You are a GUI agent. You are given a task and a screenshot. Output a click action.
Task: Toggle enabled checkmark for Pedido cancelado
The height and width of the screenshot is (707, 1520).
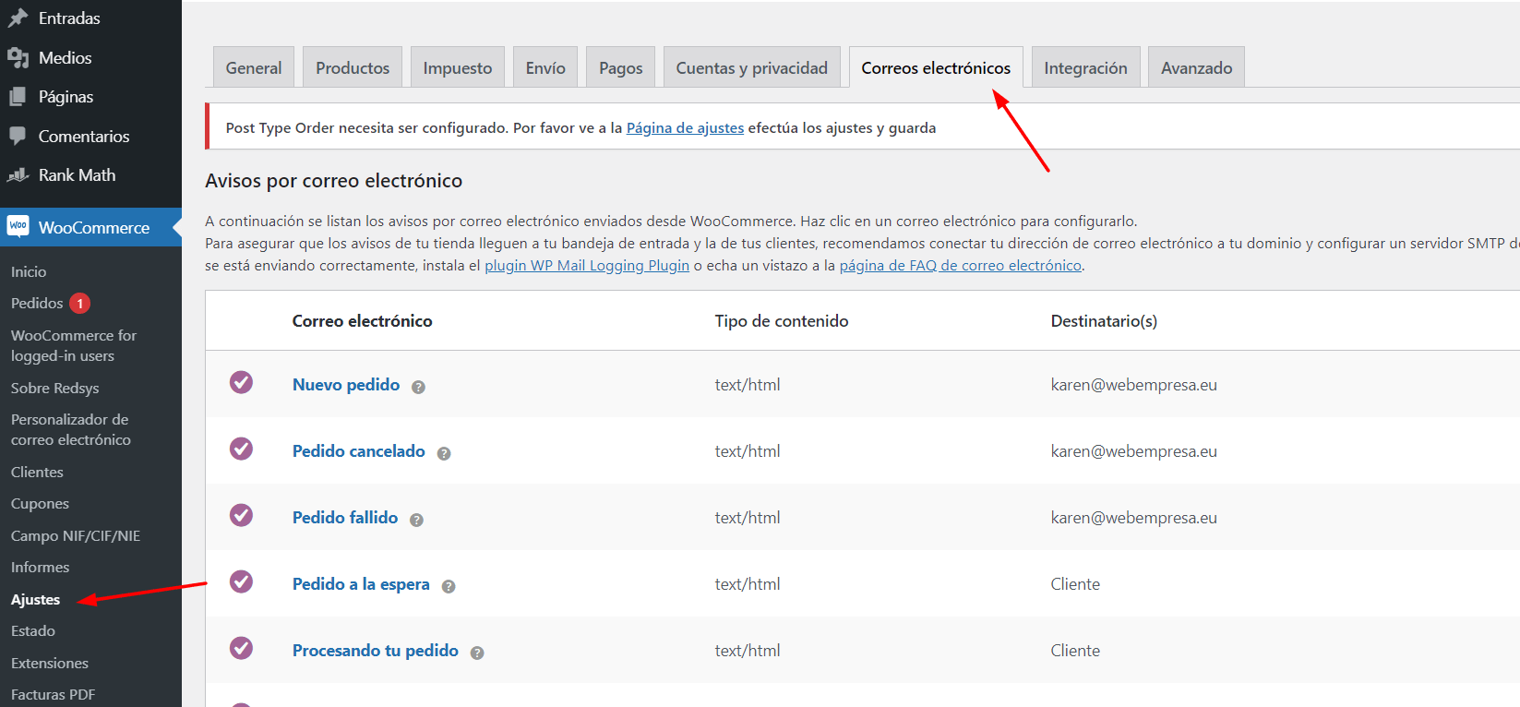pos(241,449)
